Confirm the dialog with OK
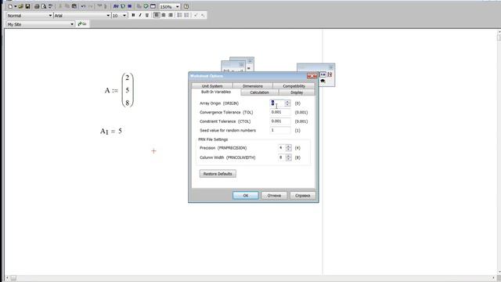 click(x=245, y=195)
